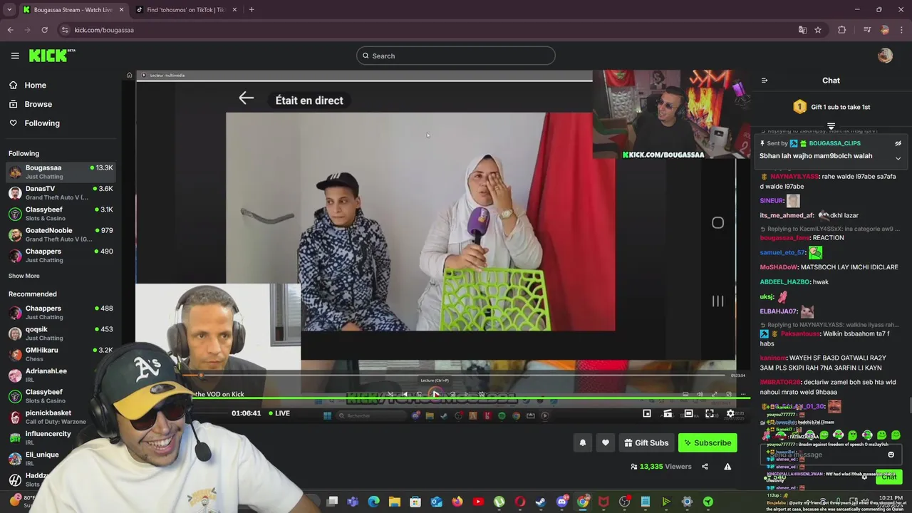The height and width of the screenshot is (513, 912).
Task: Follow the channel with heart button
Action: click(606, 443)
